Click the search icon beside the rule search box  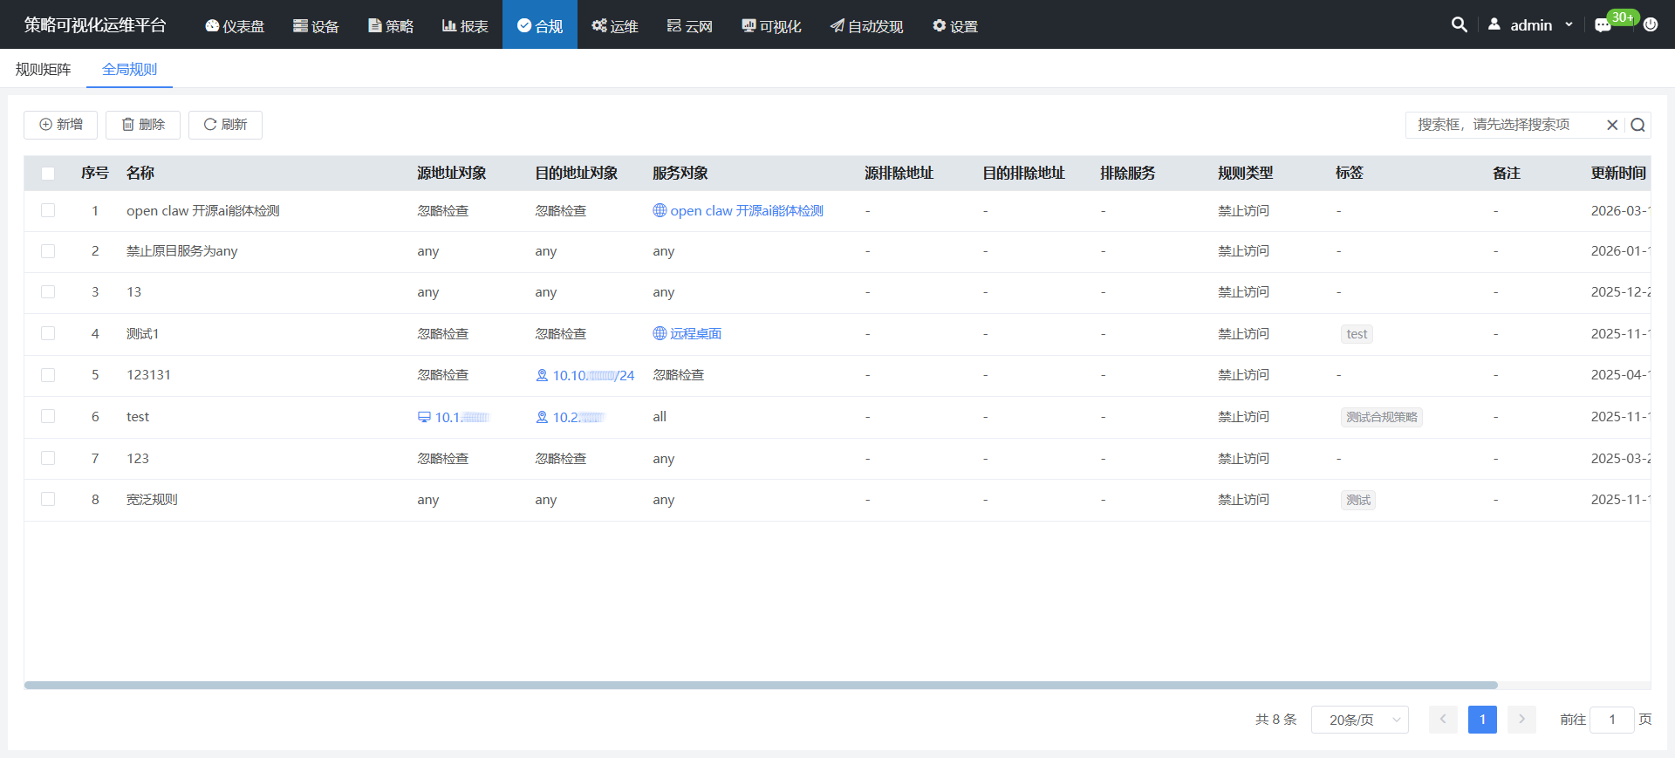coord(1637,125)
